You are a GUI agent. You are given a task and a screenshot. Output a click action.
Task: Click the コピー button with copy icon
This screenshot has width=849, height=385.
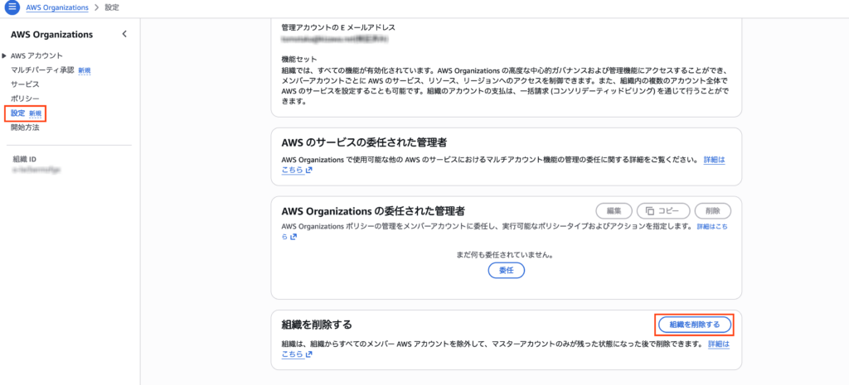tap(662, 210)
